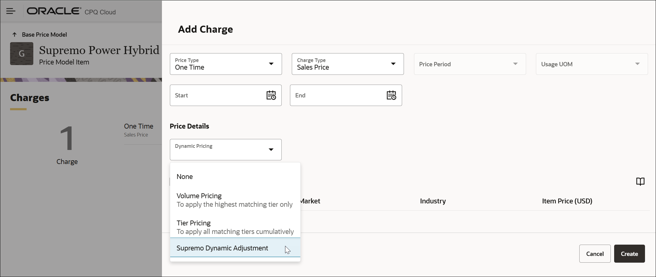The image size is (656, 277).
Task: Cancel the Add Charge dialog
Action: pyautogui.click(x=595, y=253)
